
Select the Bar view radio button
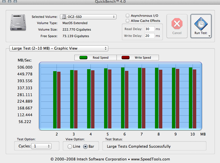(85, 147)
